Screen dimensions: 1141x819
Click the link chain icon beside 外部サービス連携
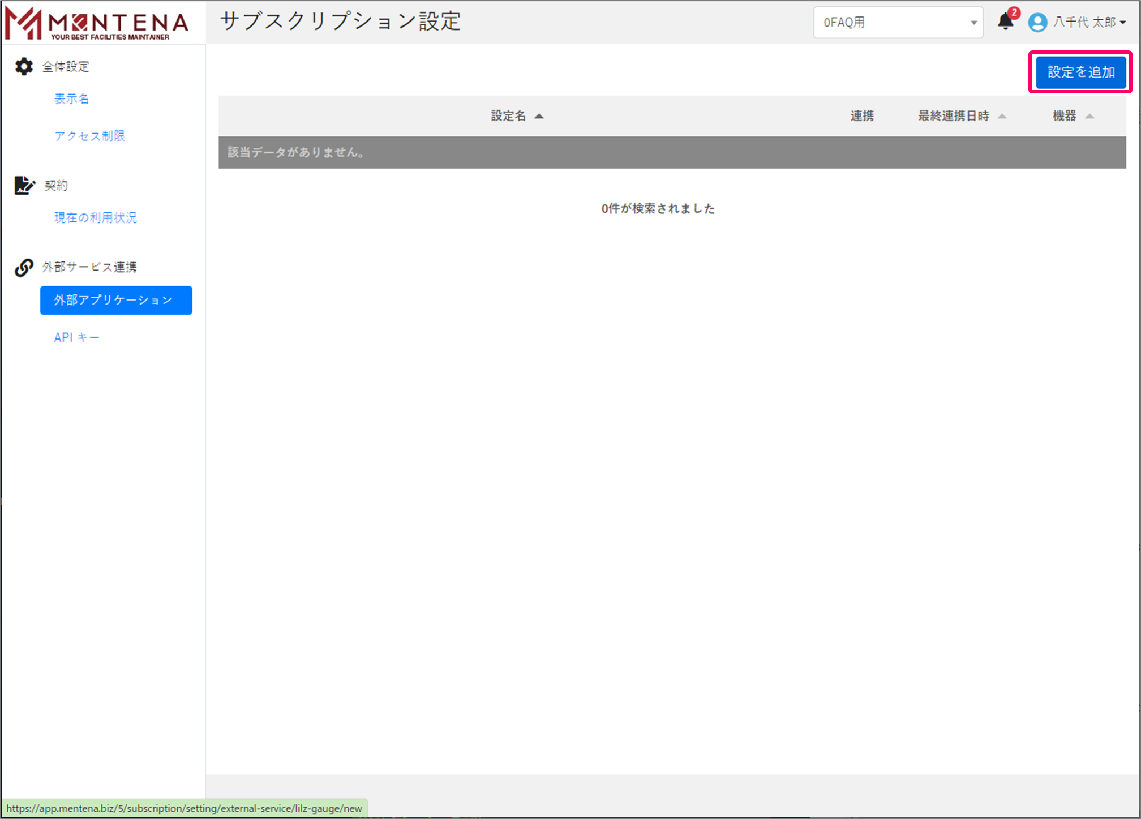click(24, 267)
